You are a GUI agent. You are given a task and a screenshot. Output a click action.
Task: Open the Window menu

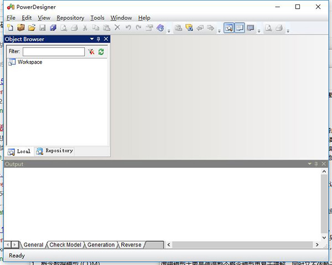[121, 18]
